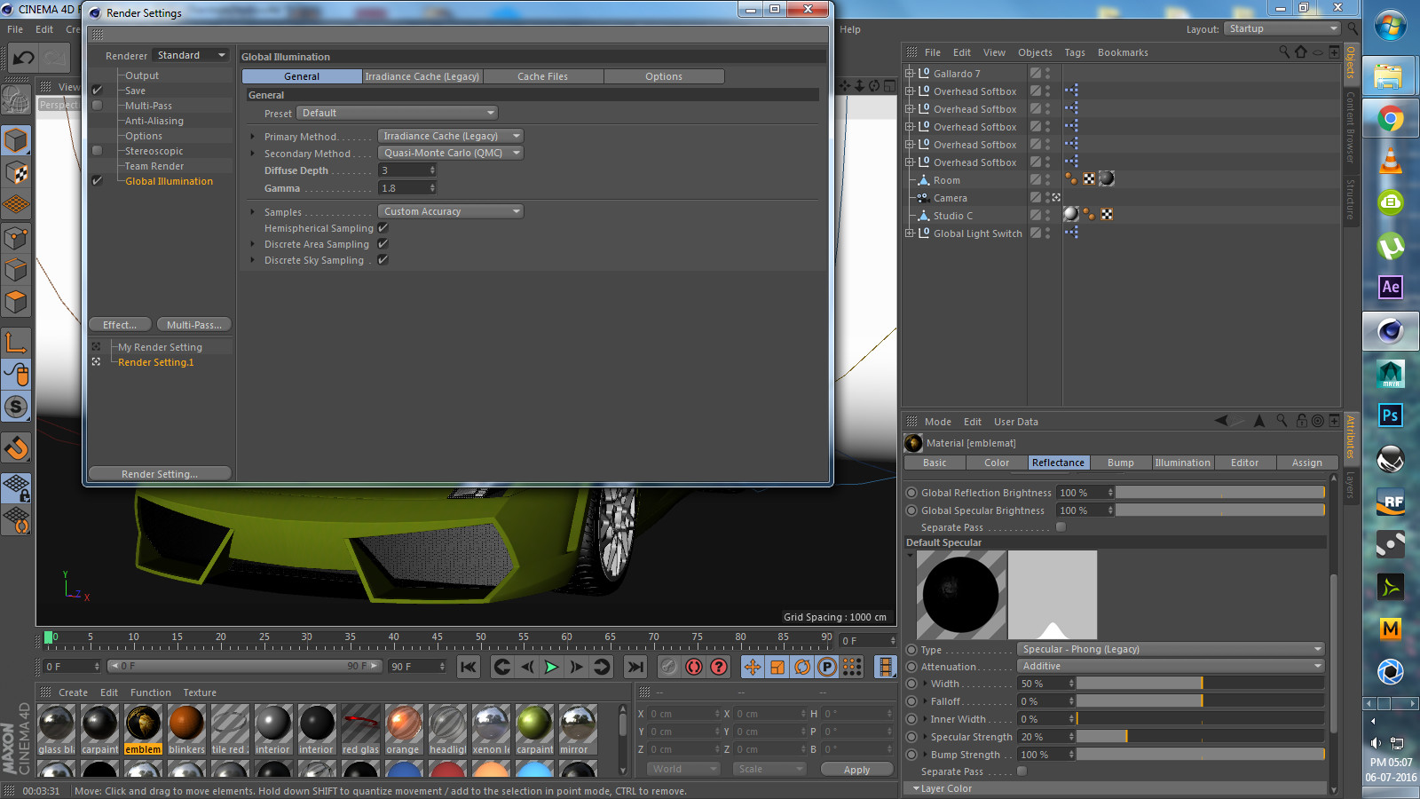Click the Effect... button

(x=120, y=325)
